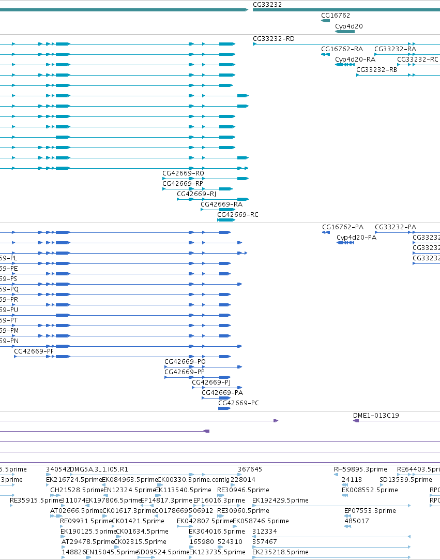The width and height of the screenshot is (440, 560).
Task: Select the Cyp4d20 gene name
Action: click(x=348, y=26)
